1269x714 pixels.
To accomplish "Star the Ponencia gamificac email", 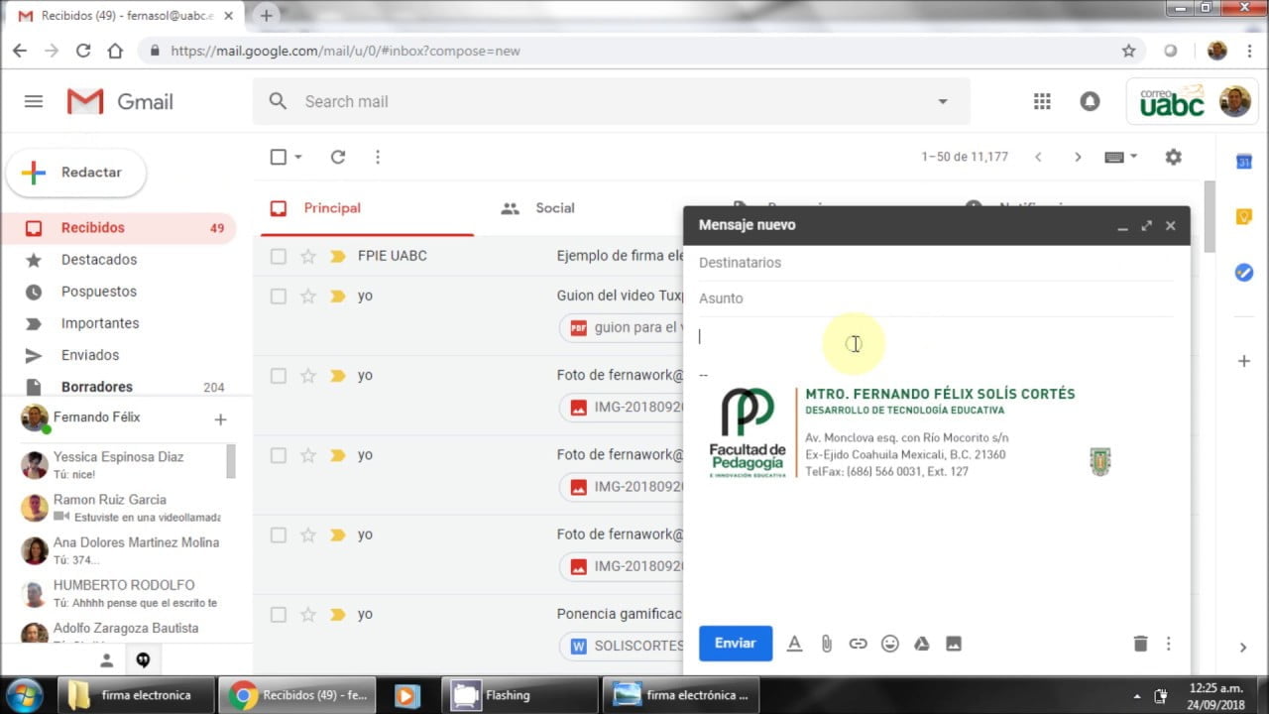I will (x=309, y=614).
